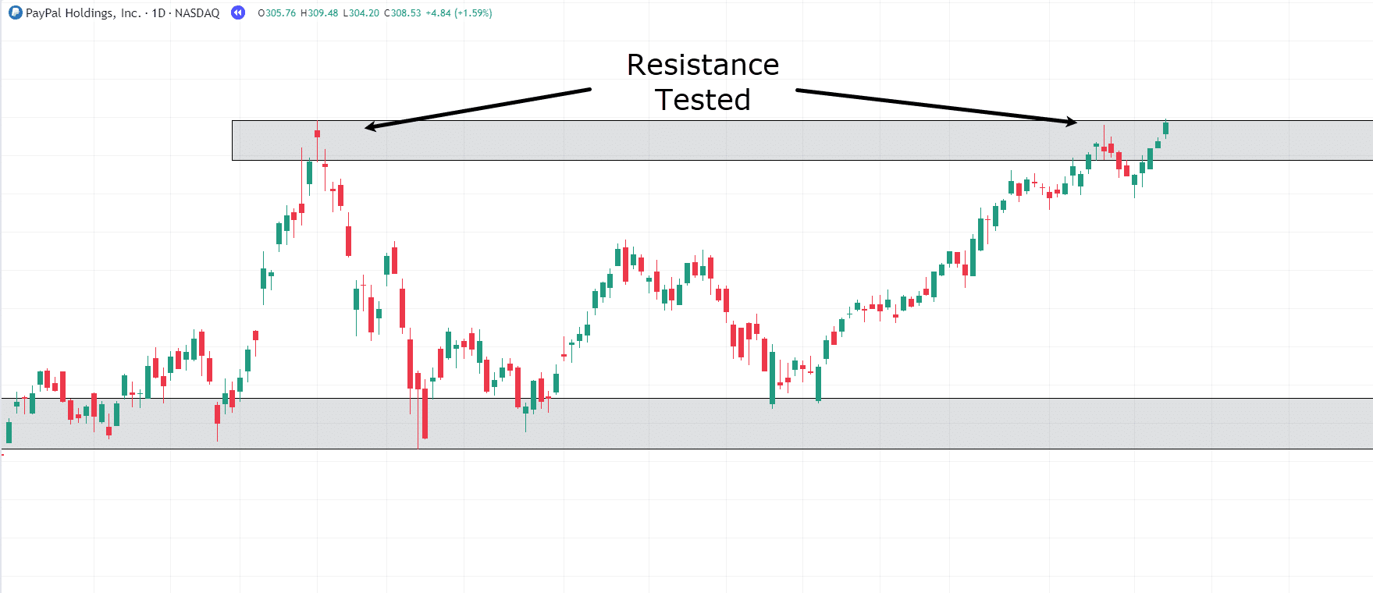Click the red candle under the left arrowhead
1373x593 pixels.
click(317, 133)
